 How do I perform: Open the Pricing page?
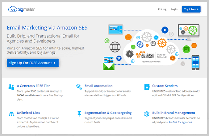(162, 9)
